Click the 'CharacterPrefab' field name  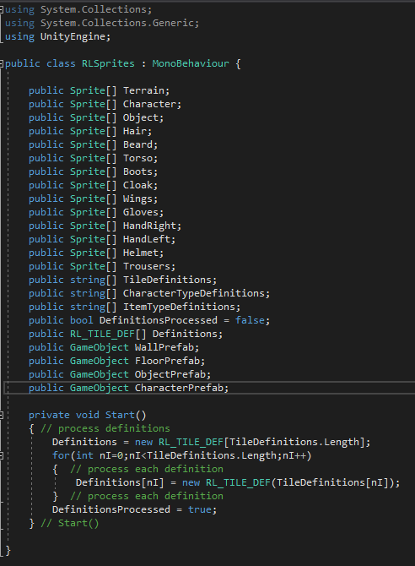coord(179,388)
